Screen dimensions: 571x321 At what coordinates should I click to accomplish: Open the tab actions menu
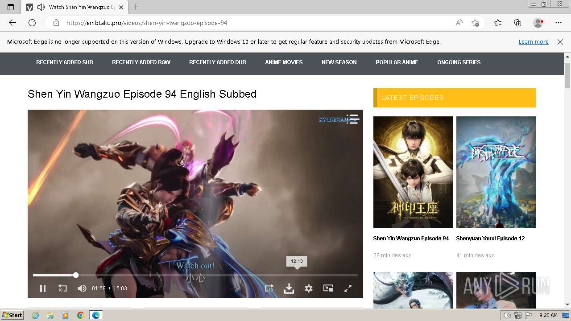11,7
